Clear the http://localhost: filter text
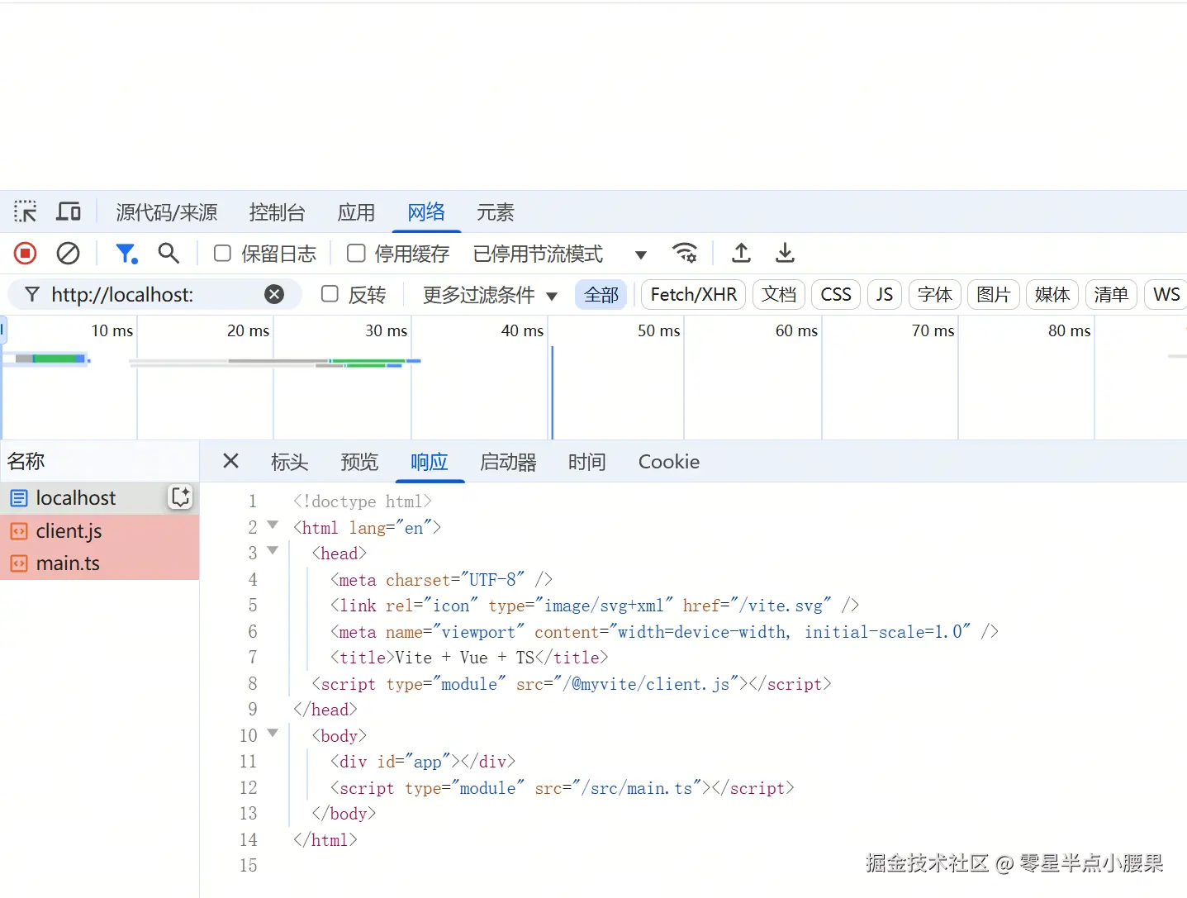This screenshot has width=1187, height=898. pyautogui.click(x=274, y=294)
